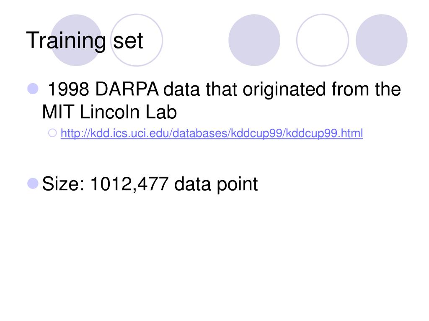Click the hollow sub-bullet before the URL
Viewport: 429px width, 321px height.
(52, 133)
